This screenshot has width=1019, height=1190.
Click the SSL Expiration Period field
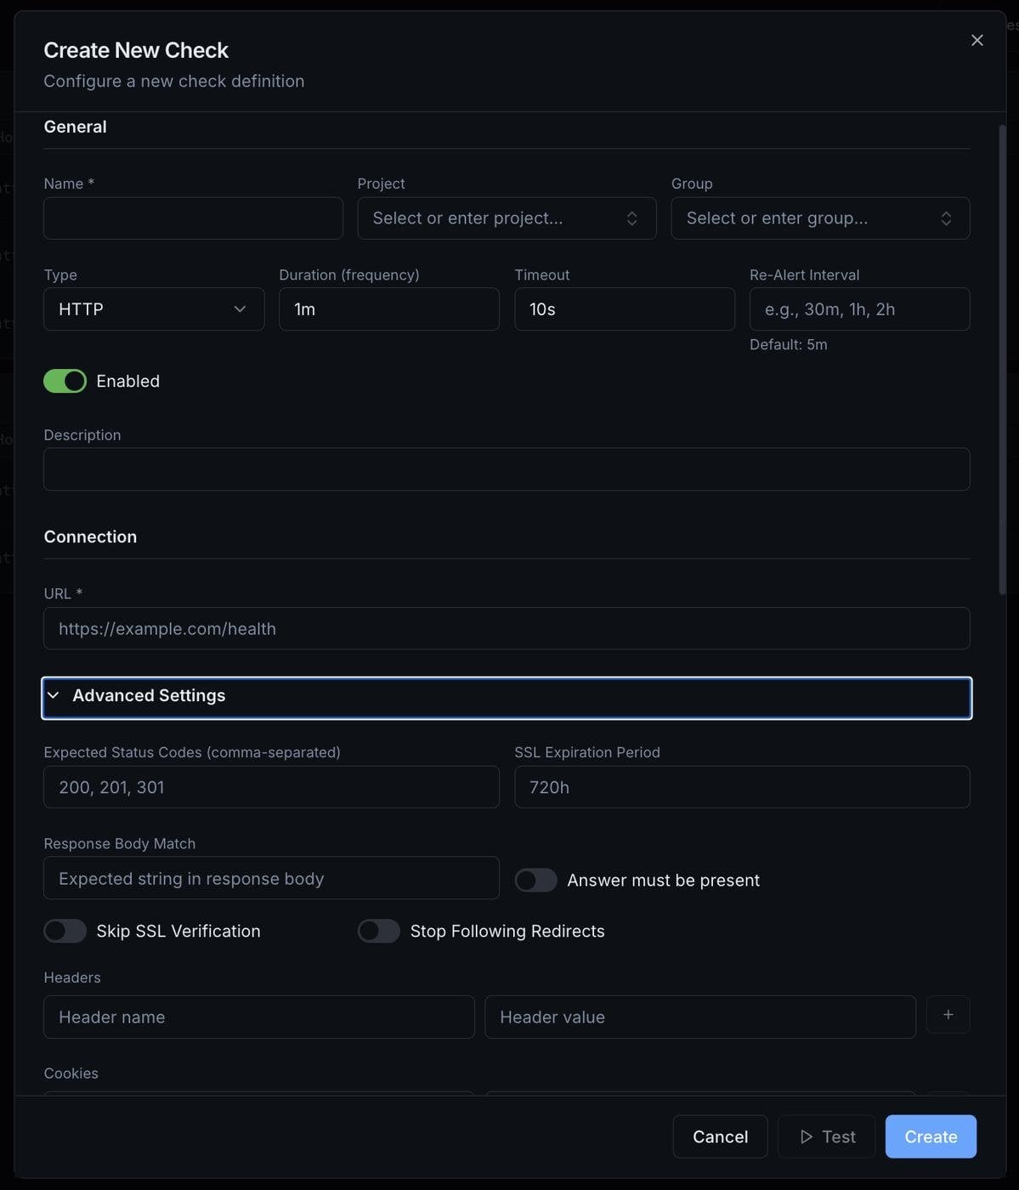pyautogui.click(x=742, y=787)
